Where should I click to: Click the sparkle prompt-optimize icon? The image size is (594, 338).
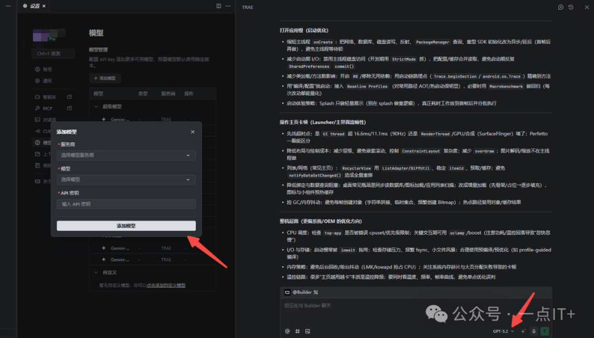pos(523,331)
